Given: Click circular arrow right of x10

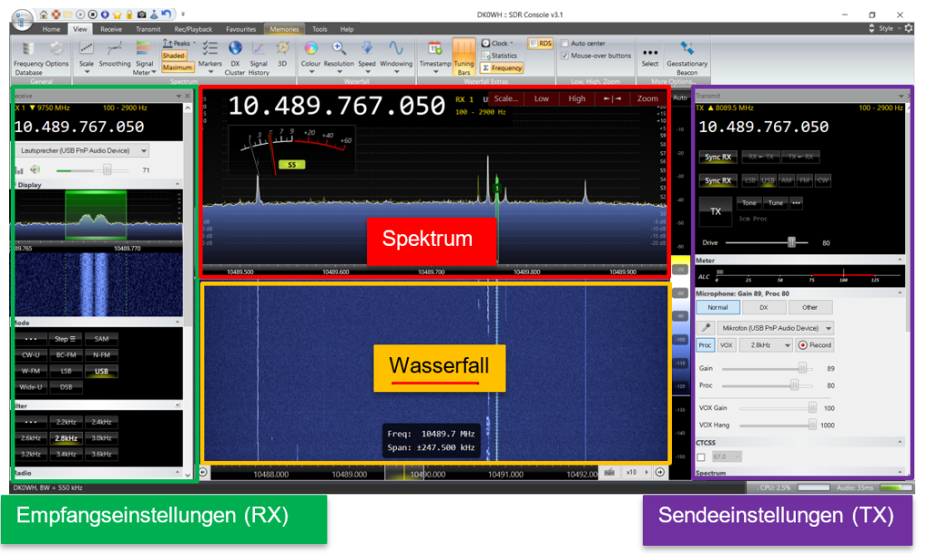Looking at the screenshot, I should (x=660, y=473).
